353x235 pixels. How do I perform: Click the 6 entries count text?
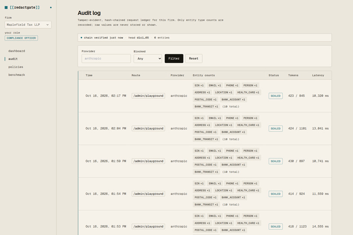(162, 38)
